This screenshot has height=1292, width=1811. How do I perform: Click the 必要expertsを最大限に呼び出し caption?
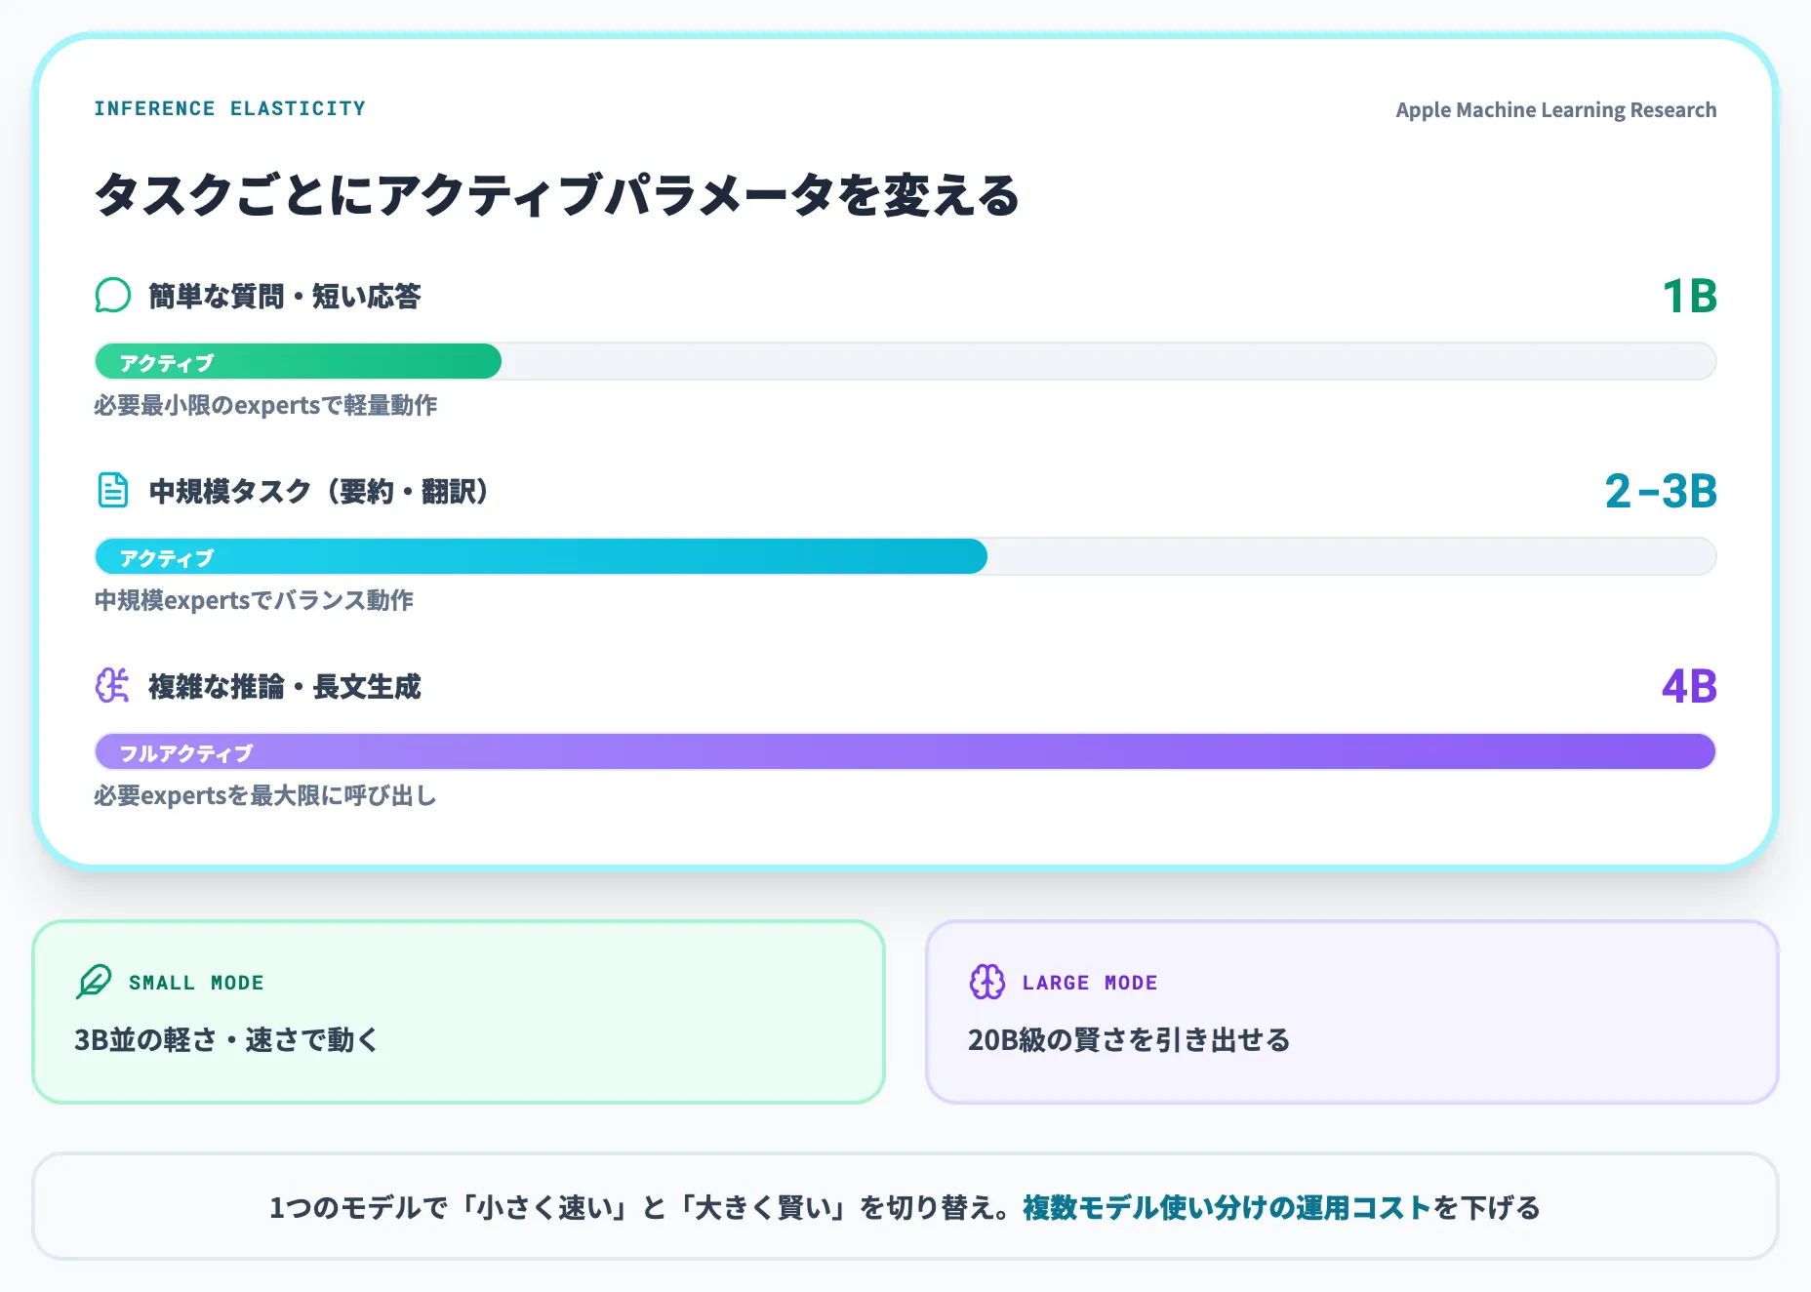[265, 795]
